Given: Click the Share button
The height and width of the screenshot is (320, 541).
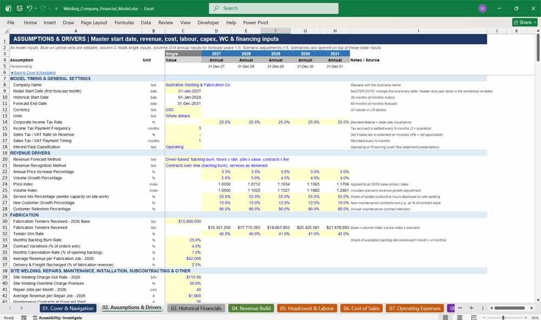Looking at the screenshot, I should pyautogui.click(x=524, y=22).
